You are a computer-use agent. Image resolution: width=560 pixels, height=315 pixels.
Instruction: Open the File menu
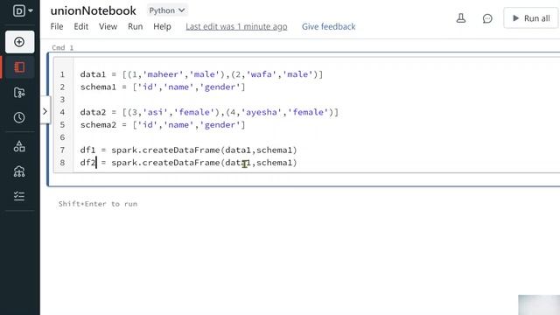[57, 27]
